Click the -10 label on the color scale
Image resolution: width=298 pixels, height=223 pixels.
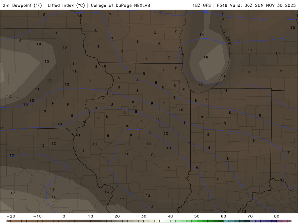coord(37,216)
